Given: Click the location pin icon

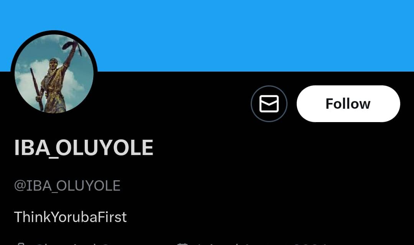Looking at the screenshot, I should pyautogui.click(x=21, y=244).
